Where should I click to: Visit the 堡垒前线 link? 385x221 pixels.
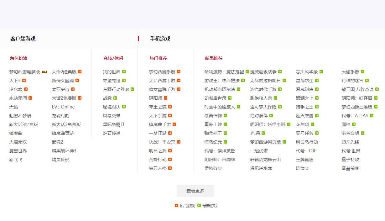[351, 168]
